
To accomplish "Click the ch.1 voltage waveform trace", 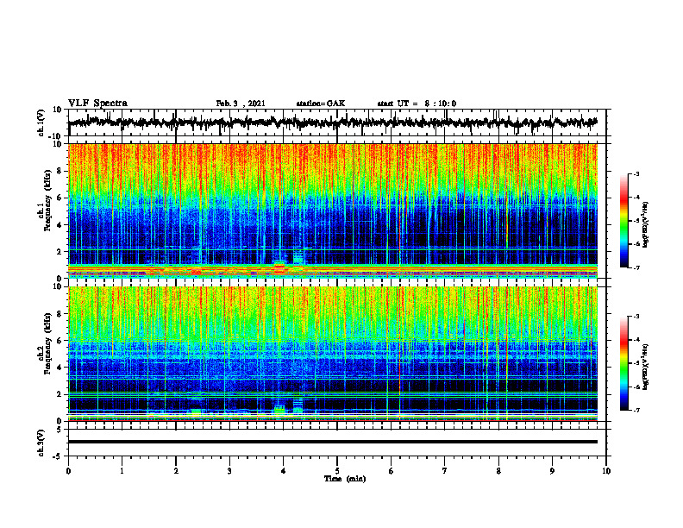I will click(332, 123).
